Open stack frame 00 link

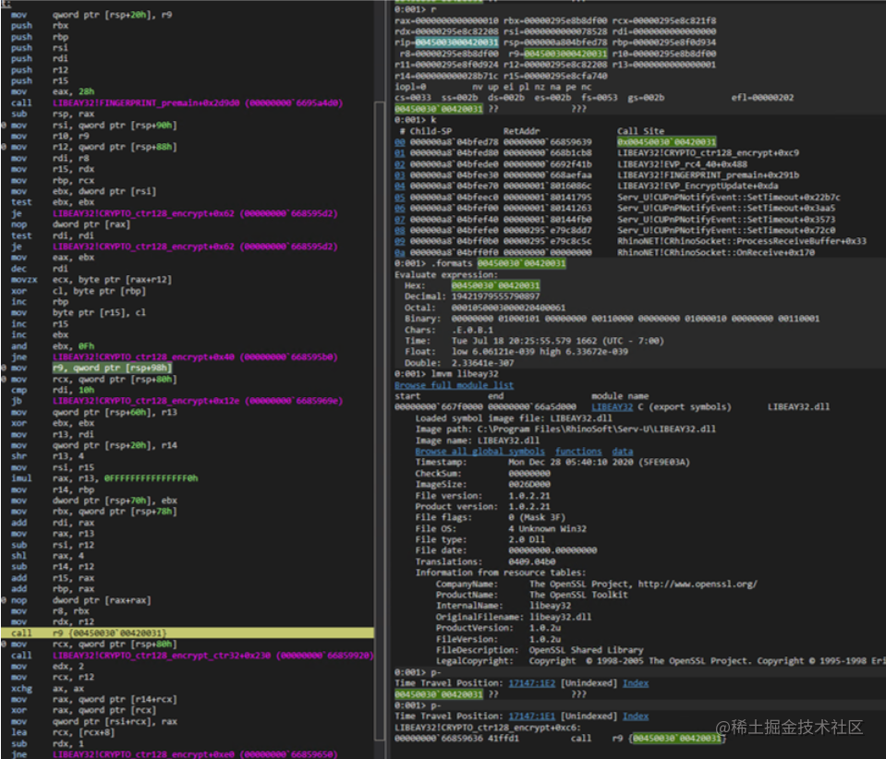pos(399,142)
